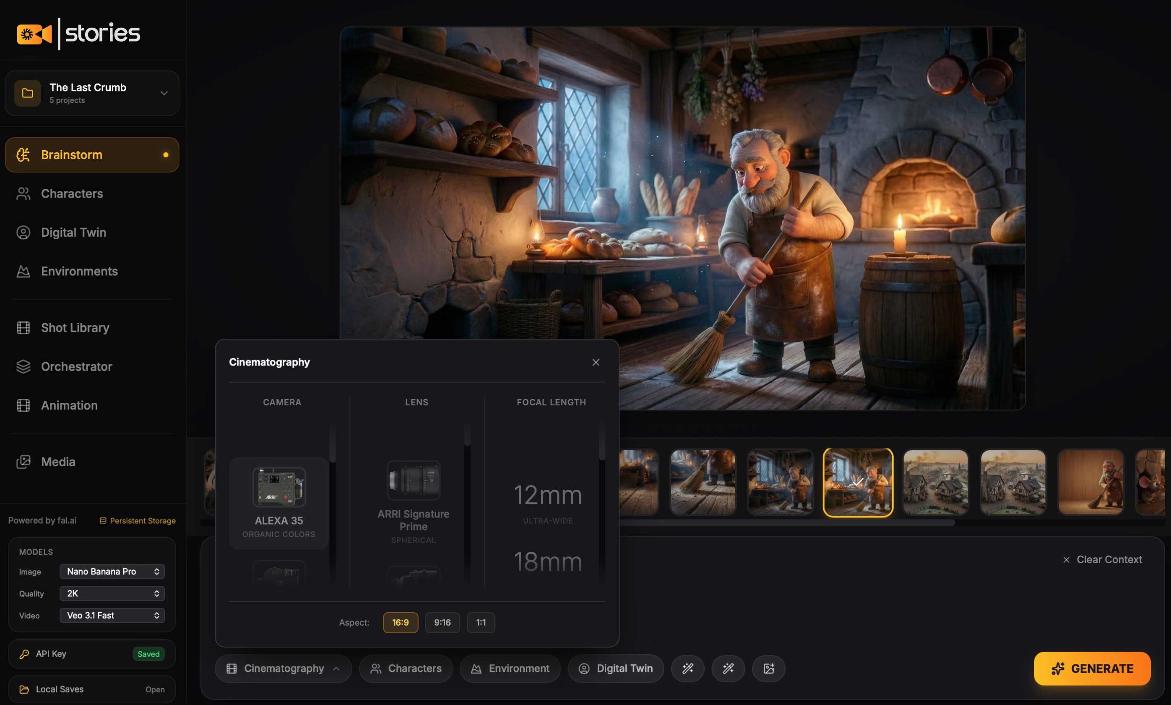The image size is (1171, 705).
Task: Open the Media section
Action: (58, 462)
